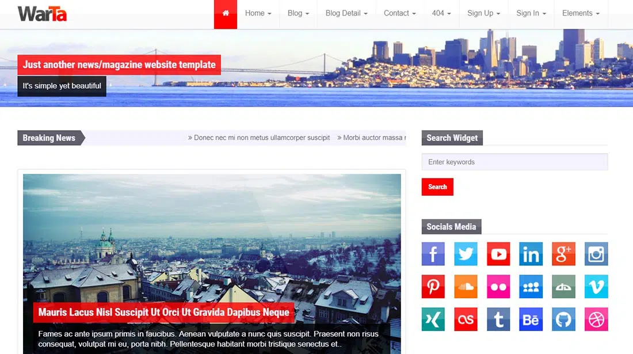633x354 pixels.
Task: Click the red Home icon in navbar
Action: click(226, 14)
